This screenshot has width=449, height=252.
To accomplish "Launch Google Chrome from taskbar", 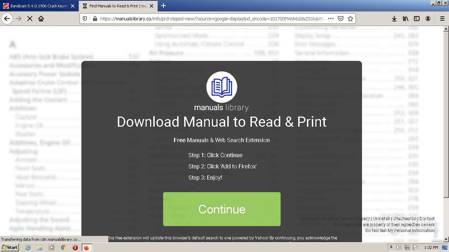I will click(x=63, y=247).
